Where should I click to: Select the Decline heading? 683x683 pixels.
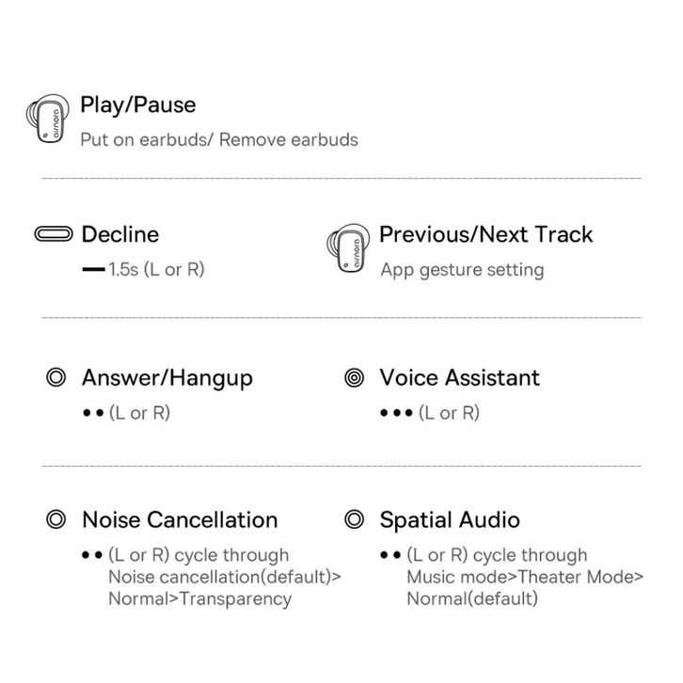point(120,234)
